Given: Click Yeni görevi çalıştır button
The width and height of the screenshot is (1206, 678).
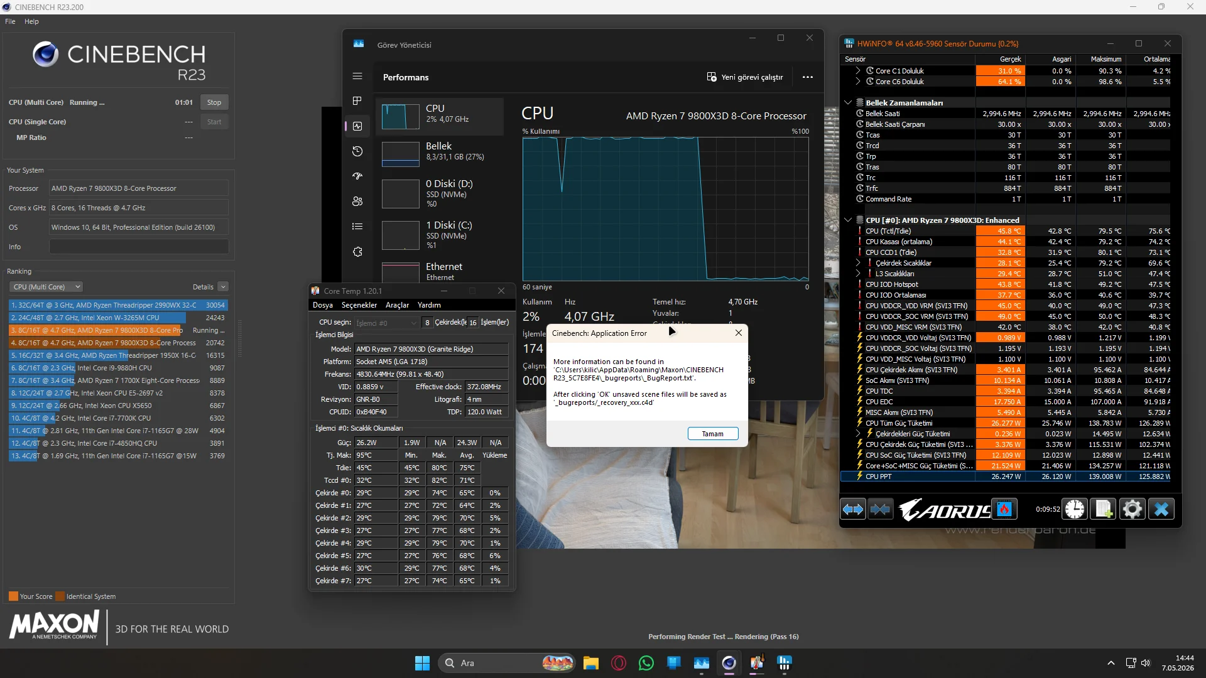Looking at the screenshot, I should tap(745, 77).
